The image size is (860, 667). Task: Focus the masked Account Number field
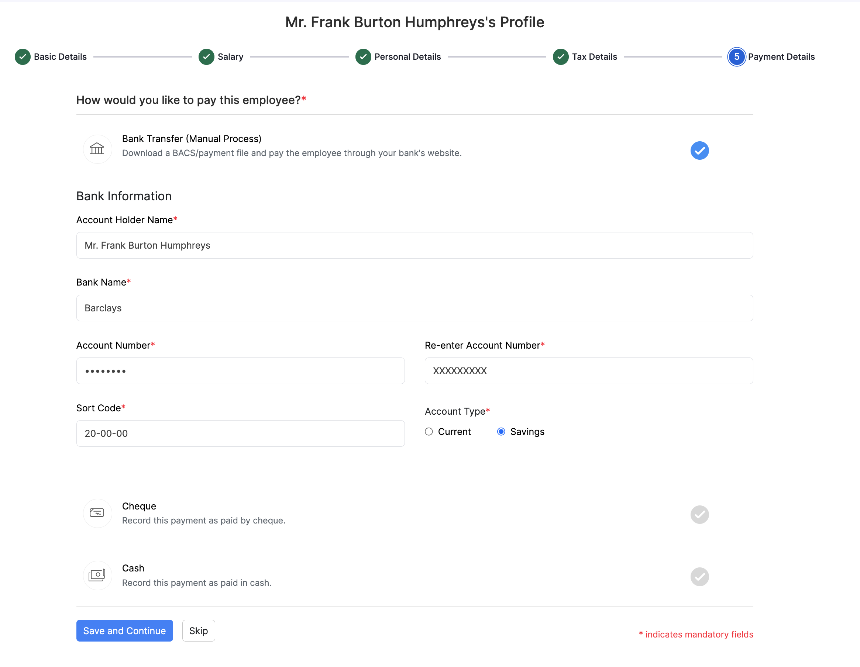[241, 371]
